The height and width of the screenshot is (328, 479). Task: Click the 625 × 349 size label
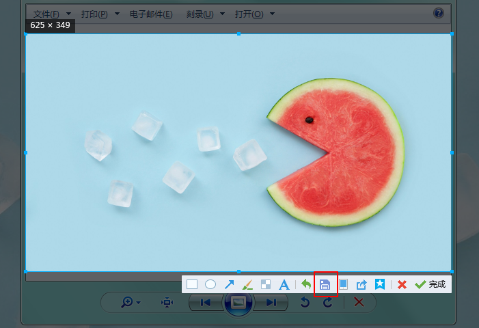tap(51, 25)
